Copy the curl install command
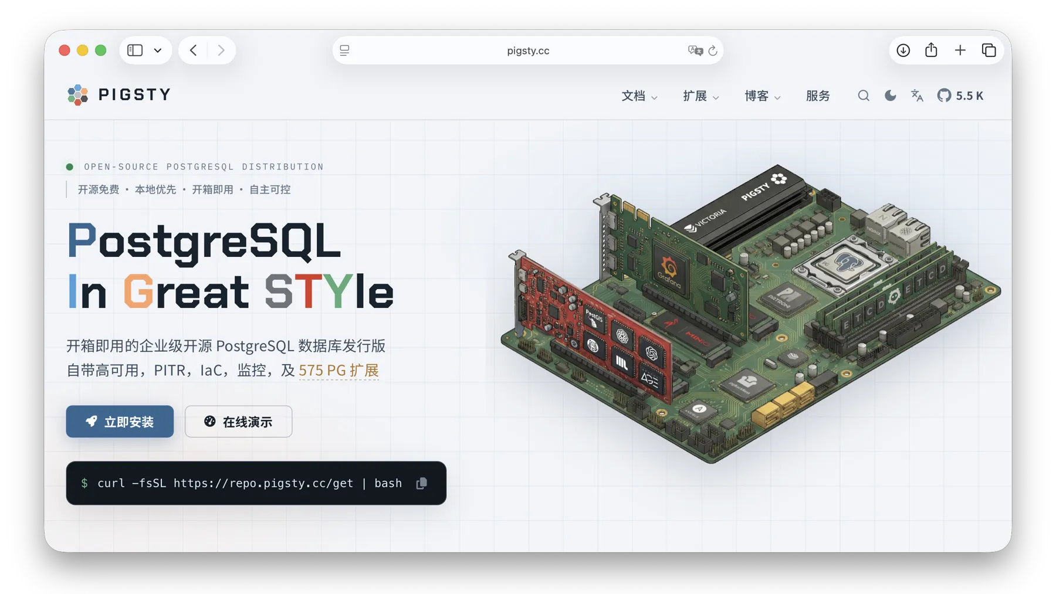 click(422, 483)
